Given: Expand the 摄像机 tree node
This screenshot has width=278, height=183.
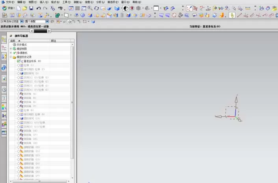Looking at the screenshot, I should (x=11, y=53).
